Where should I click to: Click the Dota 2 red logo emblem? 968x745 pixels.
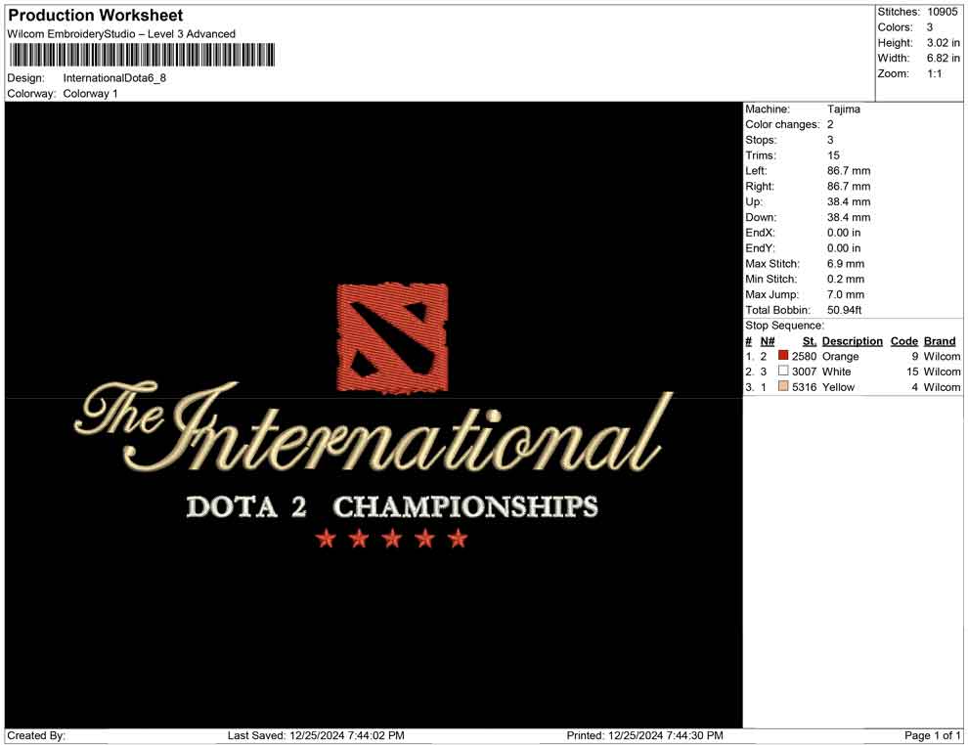point(391,337)
